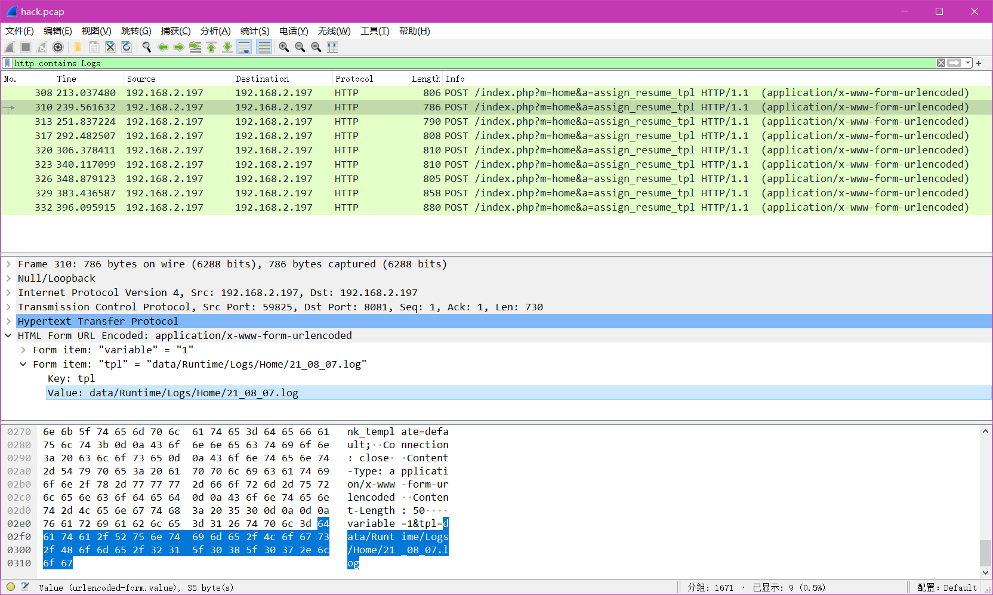The height and width of the screenshot is (595, 993).
Task: Find a packet with magnifier icon
Action: pyautogui.click(x=146, y=47)
